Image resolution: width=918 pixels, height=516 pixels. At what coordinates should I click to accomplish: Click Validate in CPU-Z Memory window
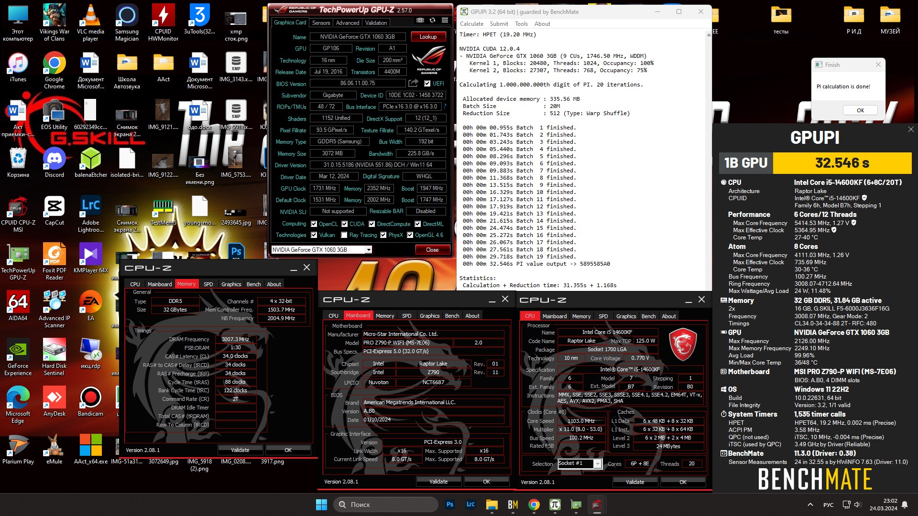[x=240, y=450]
